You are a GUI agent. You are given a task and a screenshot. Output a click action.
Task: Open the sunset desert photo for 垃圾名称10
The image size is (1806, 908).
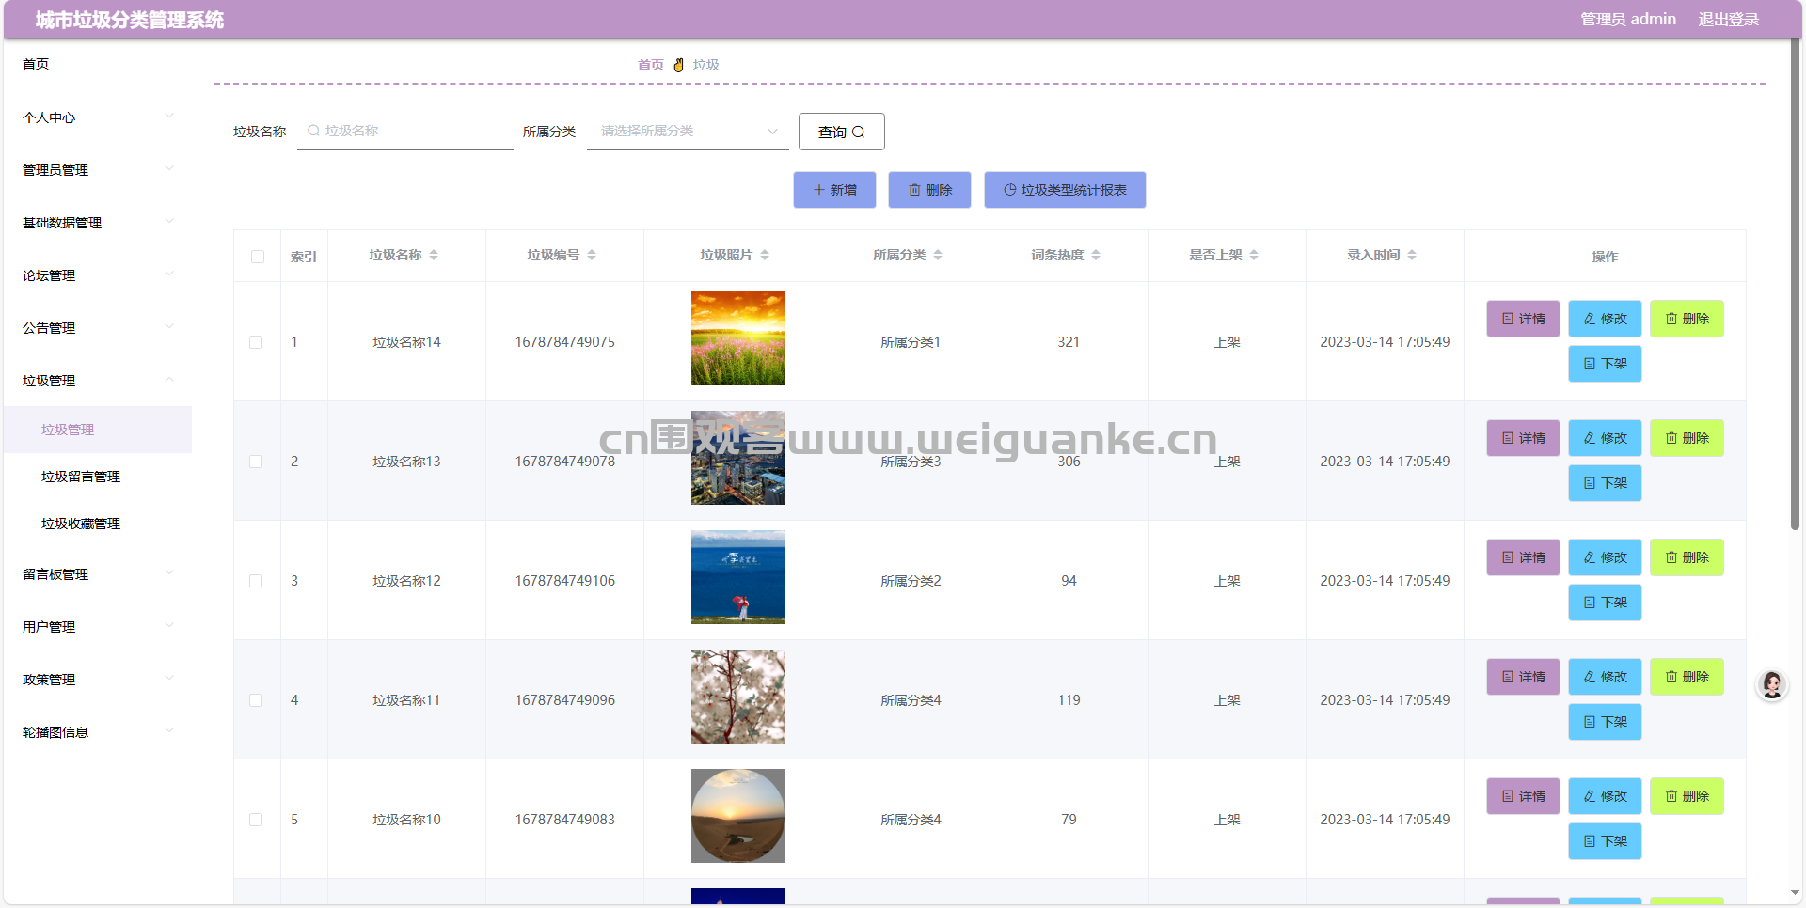click(x=738, y=816)
